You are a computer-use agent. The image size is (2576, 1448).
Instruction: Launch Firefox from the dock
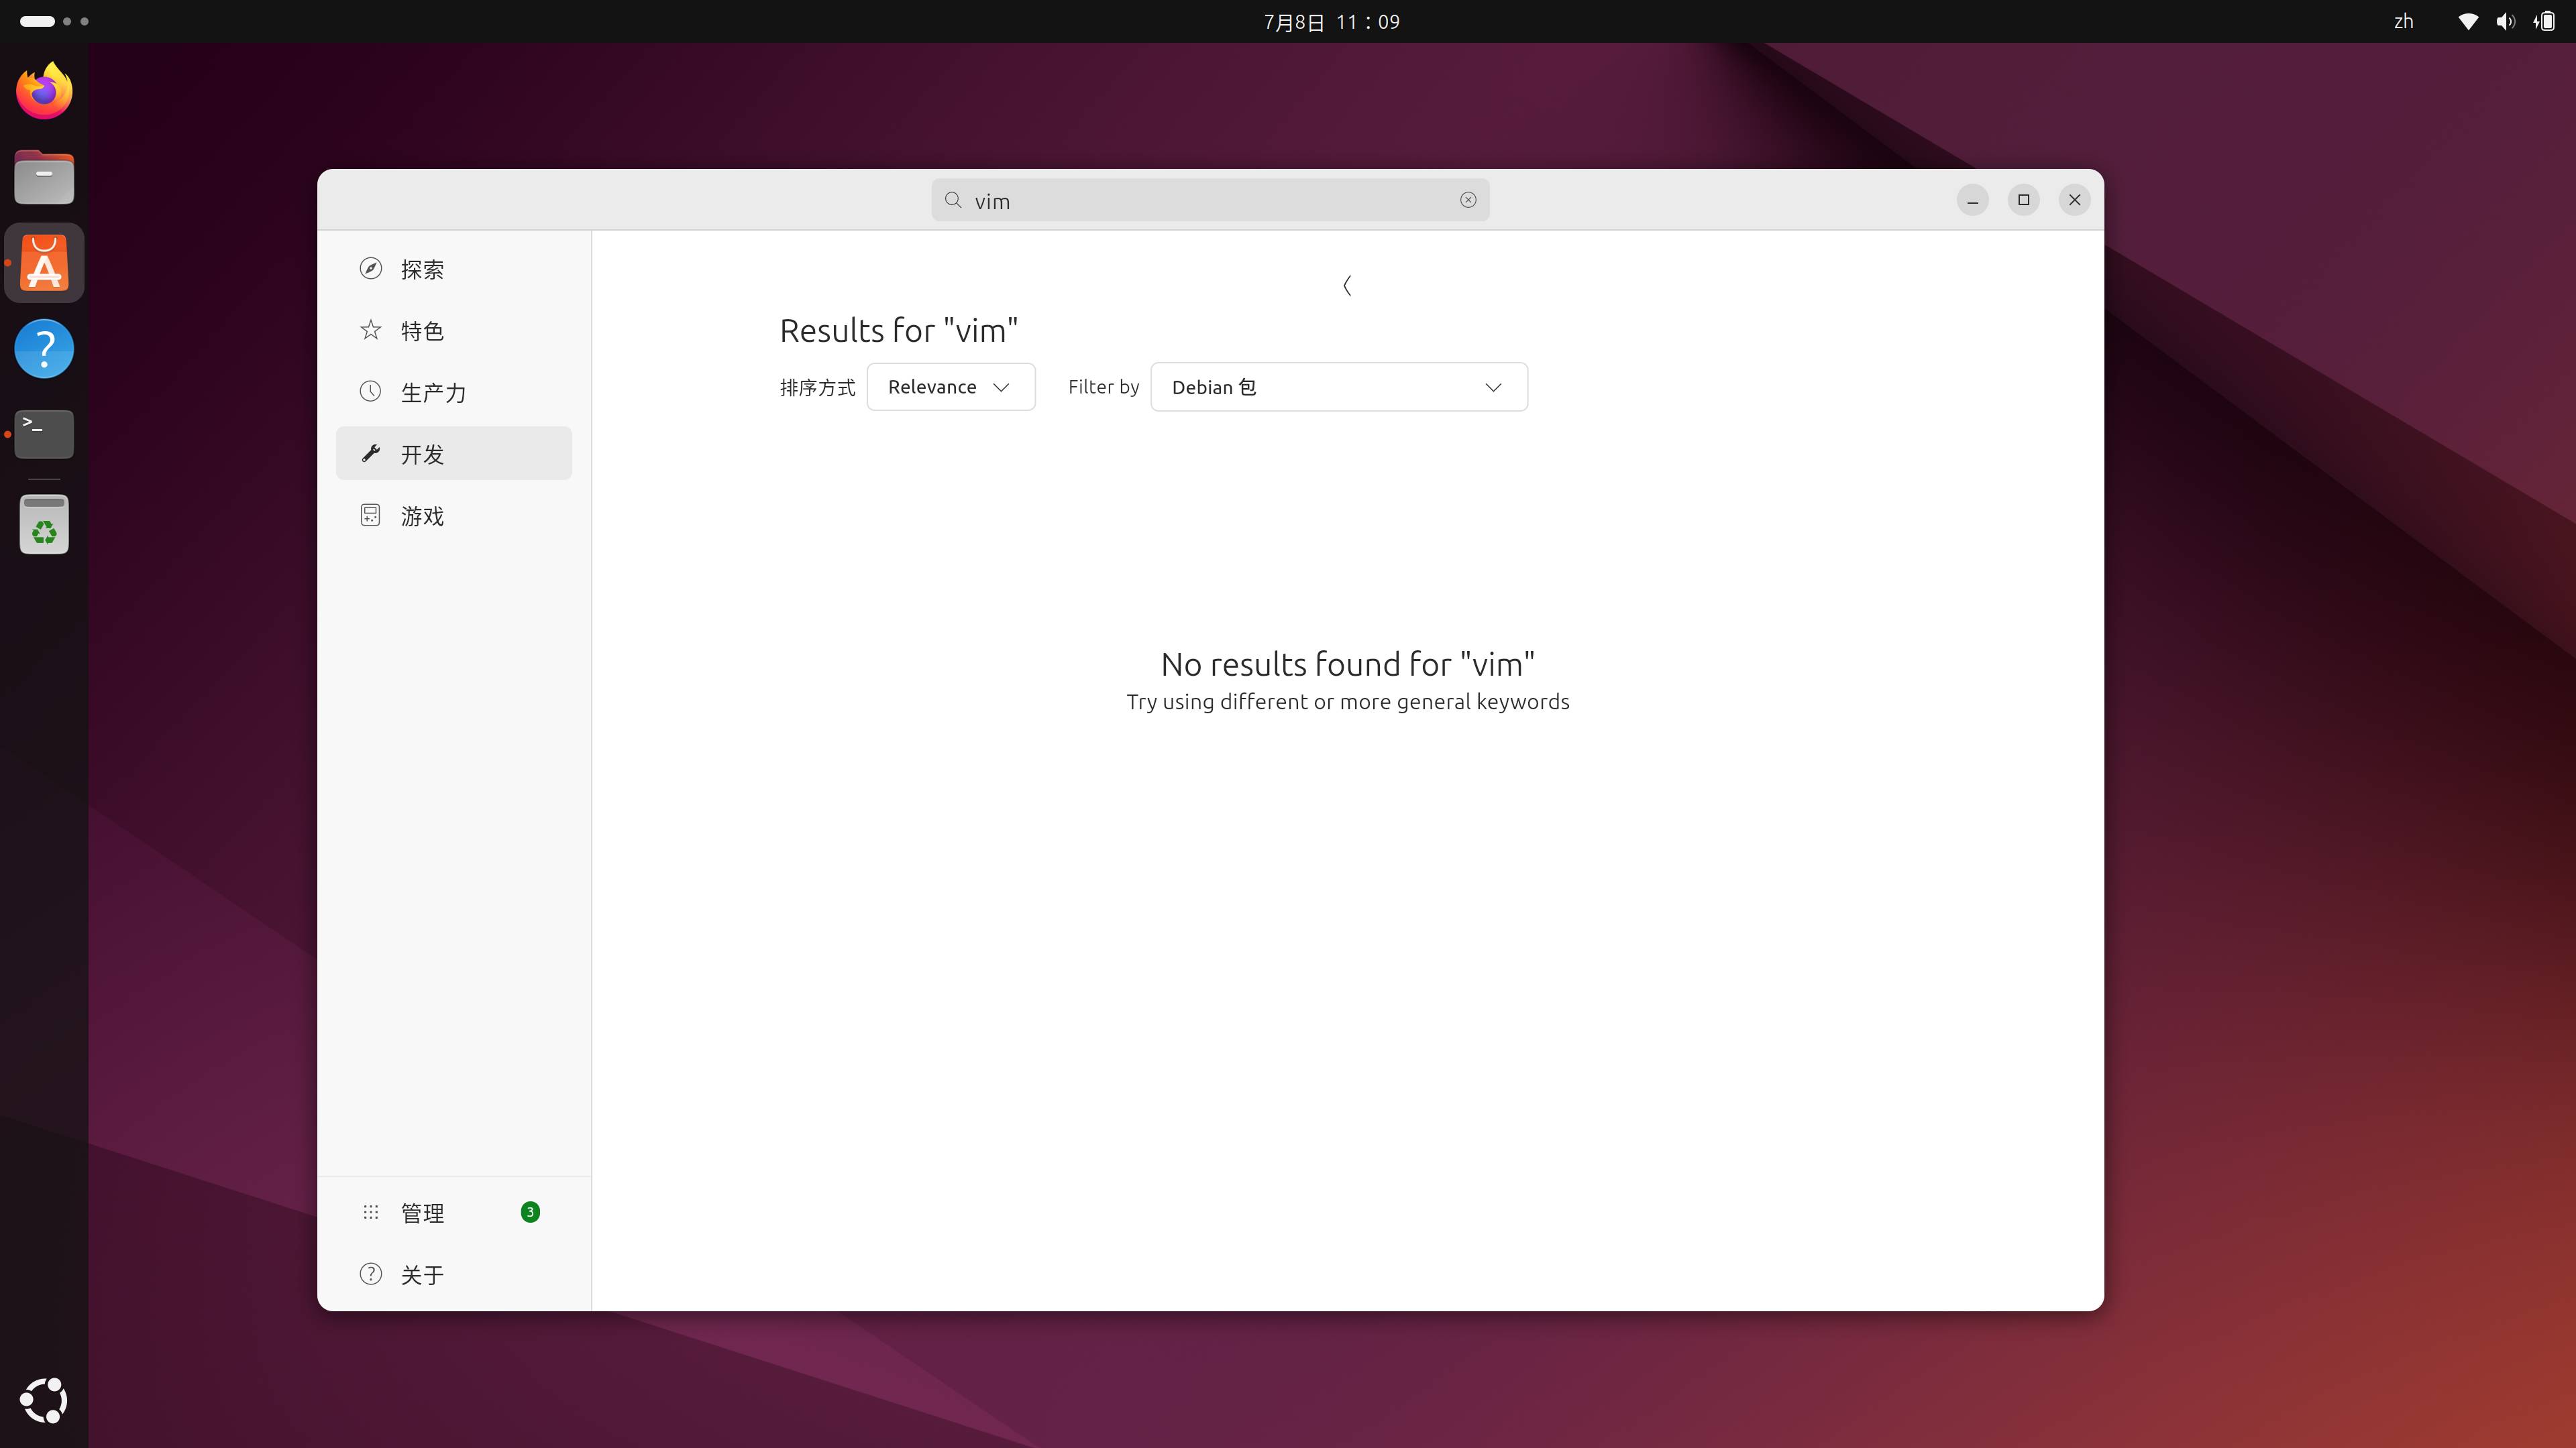pyautogui.click(x=44, y=91)
